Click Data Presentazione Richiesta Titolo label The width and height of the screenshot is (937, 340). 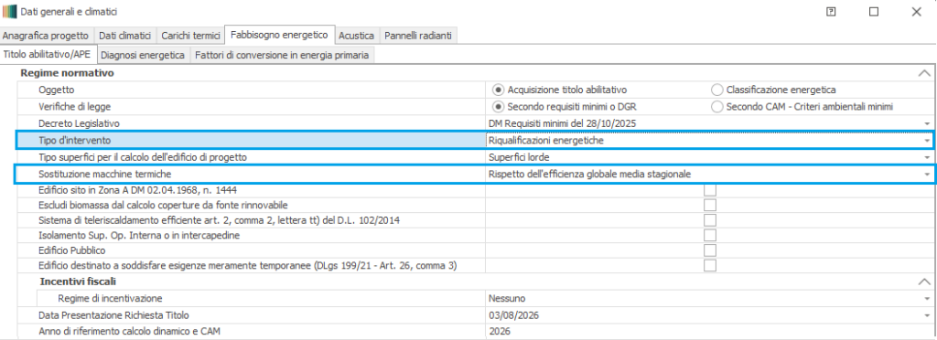[114, 314]
